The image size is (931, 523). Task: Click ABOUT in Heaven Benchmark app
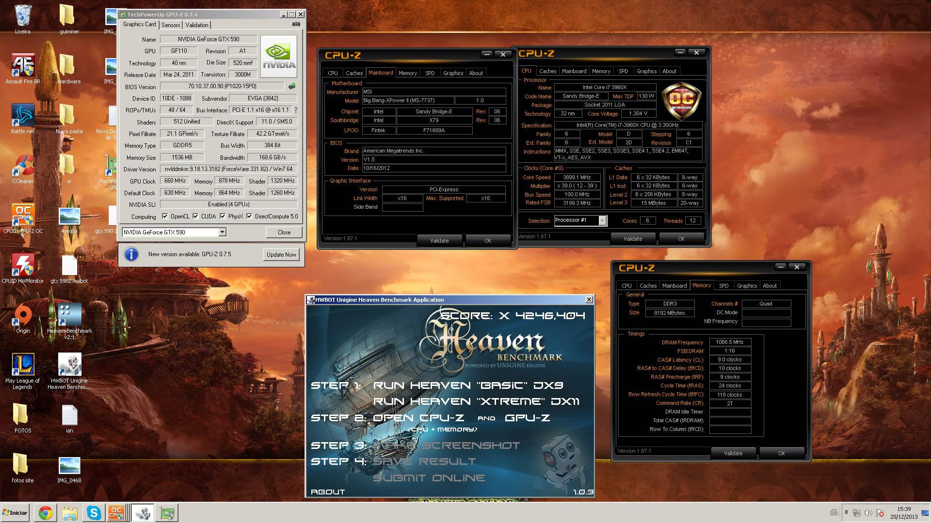(328, 492)
